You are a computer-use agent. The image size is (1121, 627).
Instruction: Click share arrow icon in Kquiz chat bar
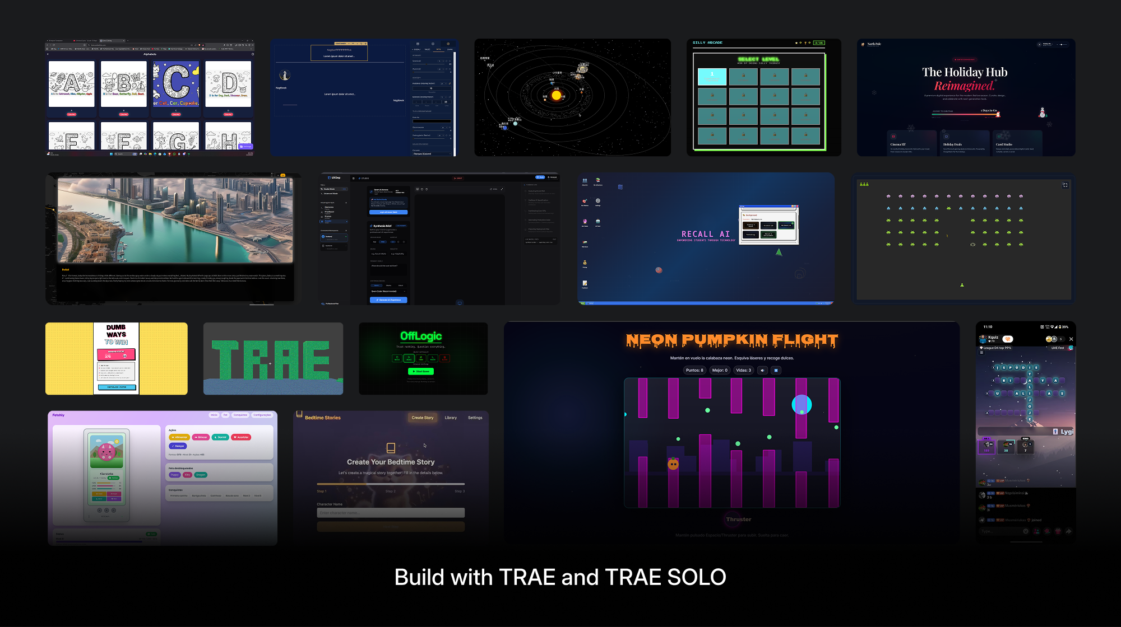pos(1068,531)
